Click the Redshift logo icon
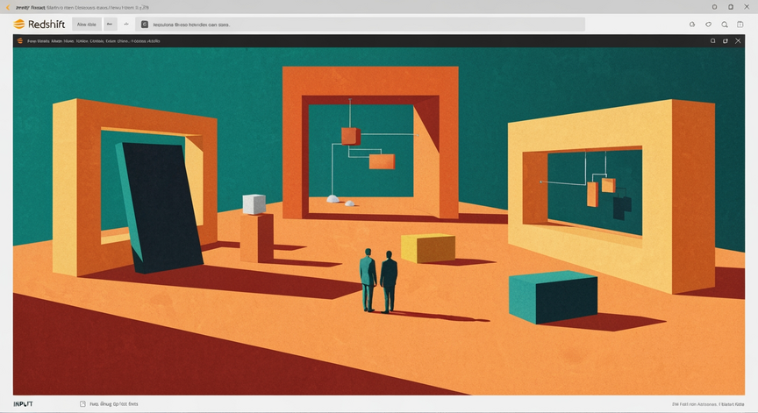 click(19, 25)
